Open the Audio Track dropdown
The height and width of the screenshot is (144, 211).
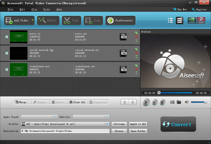click(55, 117)
